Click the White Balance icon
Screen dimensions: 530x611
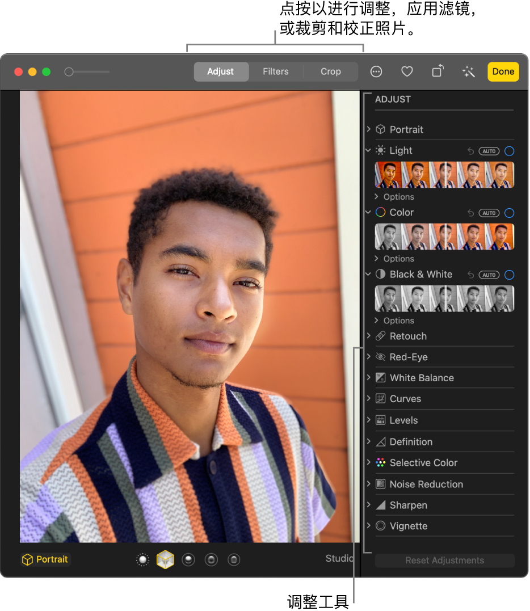pos(380,378)
